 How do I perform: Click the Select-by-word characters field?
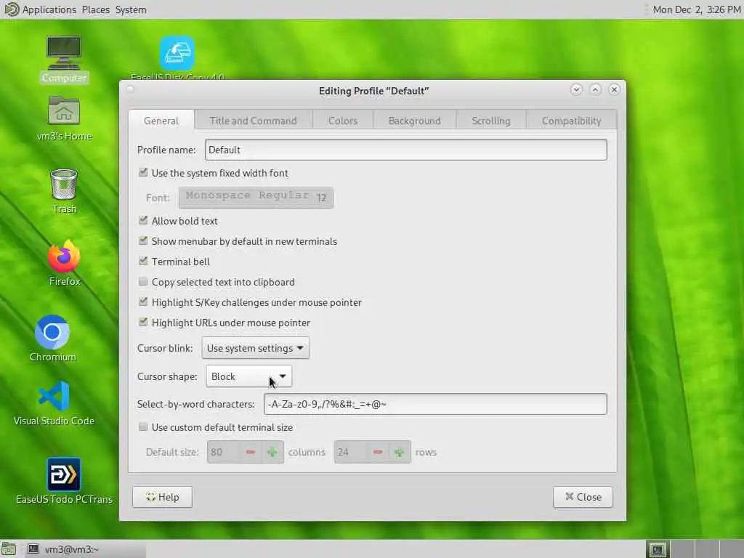pyautogui.click(x=435, y=404)
